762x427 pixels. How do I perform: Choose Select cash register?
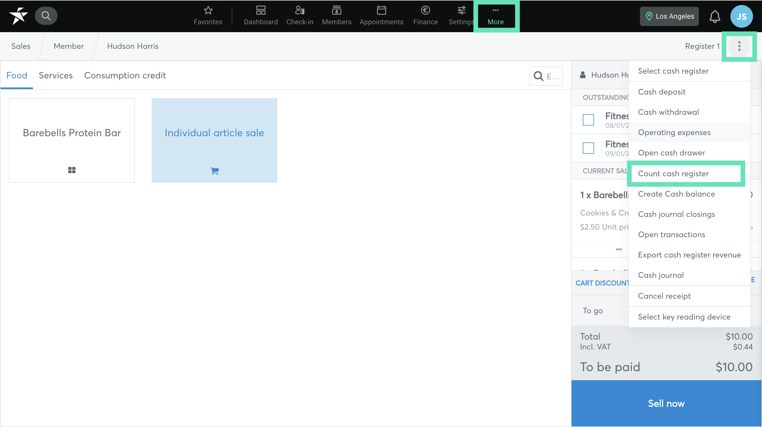coord(689,71)
